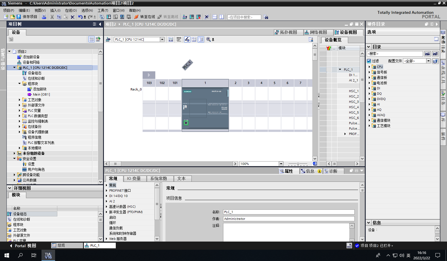Collapse the 详细视图 details view section
This screenshot has width=447, height=261.
(x=10, y=188)
